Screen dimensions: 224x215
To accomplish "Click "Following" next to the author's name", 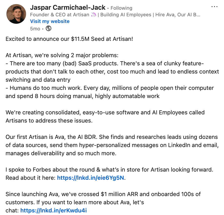I will (121, 8).
